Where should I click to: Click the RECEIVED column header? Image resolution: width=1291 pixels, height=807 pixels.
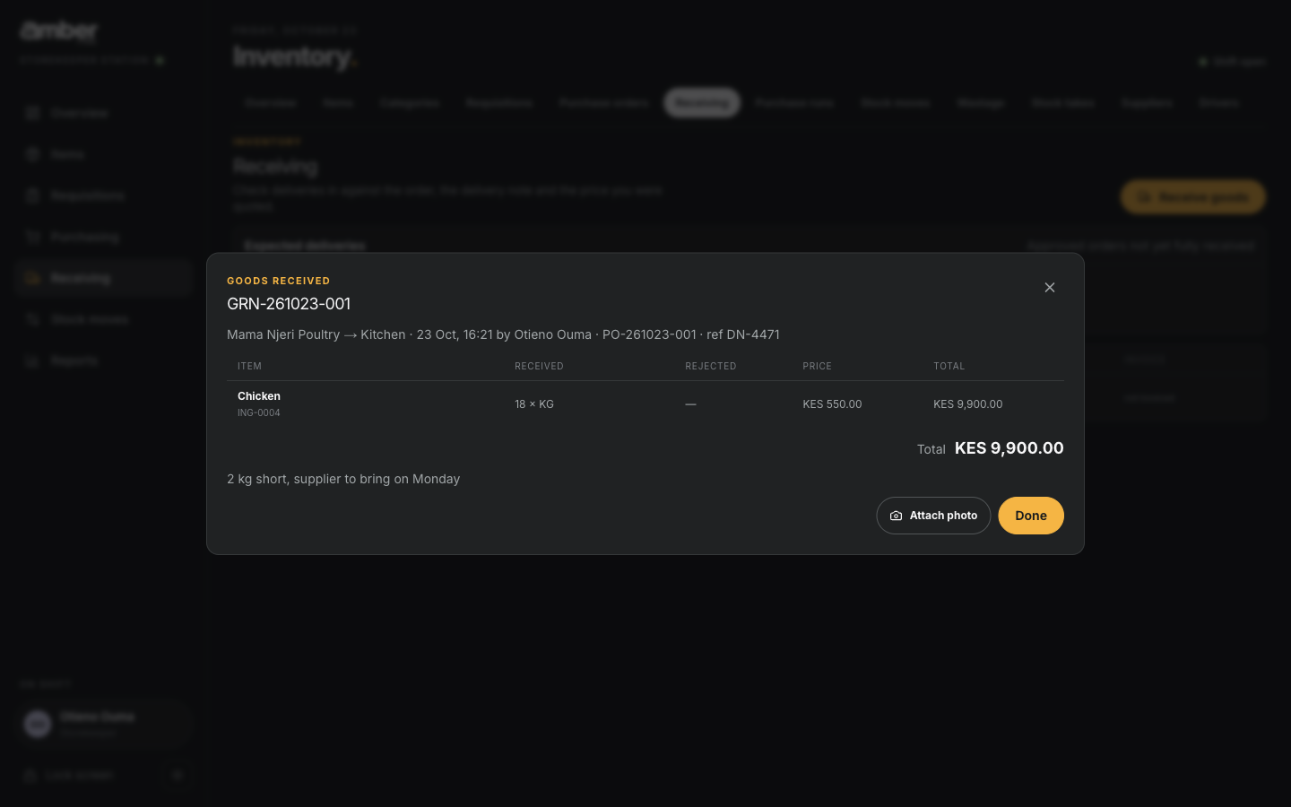click(x=539, y=366)
